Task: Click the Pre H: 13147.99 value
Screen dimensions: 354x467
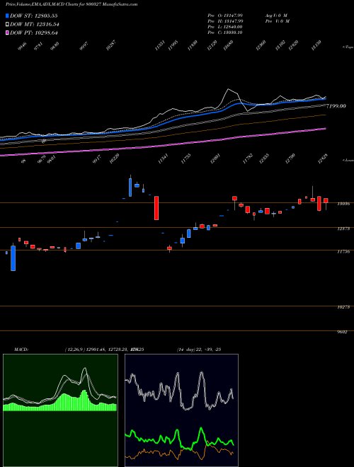Action: [225, 21]
